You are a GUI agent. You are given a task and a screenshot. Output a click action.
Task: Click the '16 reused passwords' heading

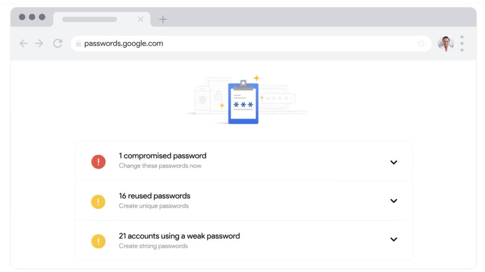coord(154,196)
